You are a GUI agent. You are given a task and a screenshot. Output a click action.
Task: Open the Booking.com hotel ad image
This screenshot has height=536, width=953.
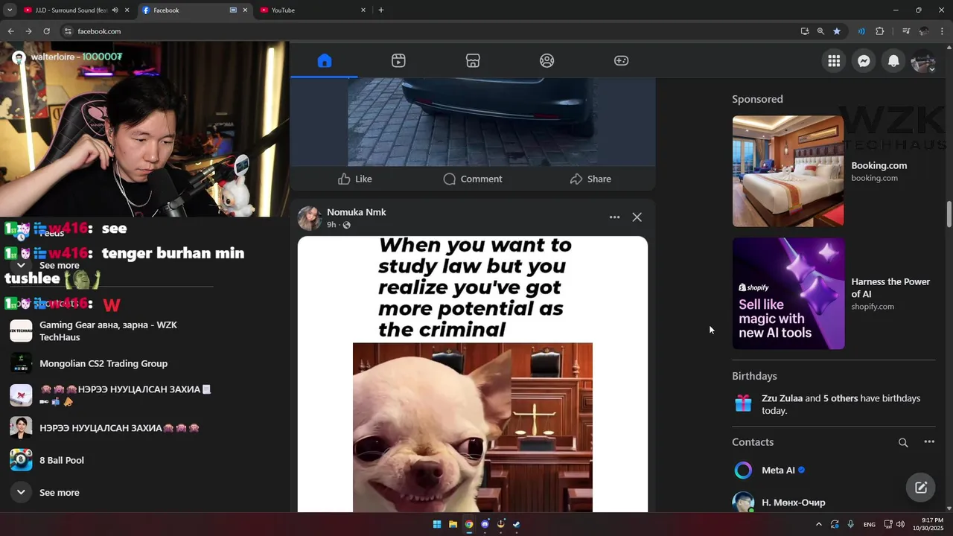coord(788,171)
